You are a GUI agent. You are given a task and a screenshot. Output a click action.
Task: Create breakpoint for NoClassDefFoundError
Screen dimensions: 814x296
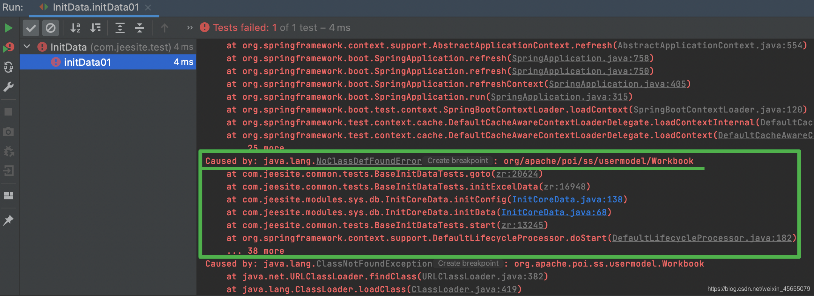coord(458,161)
